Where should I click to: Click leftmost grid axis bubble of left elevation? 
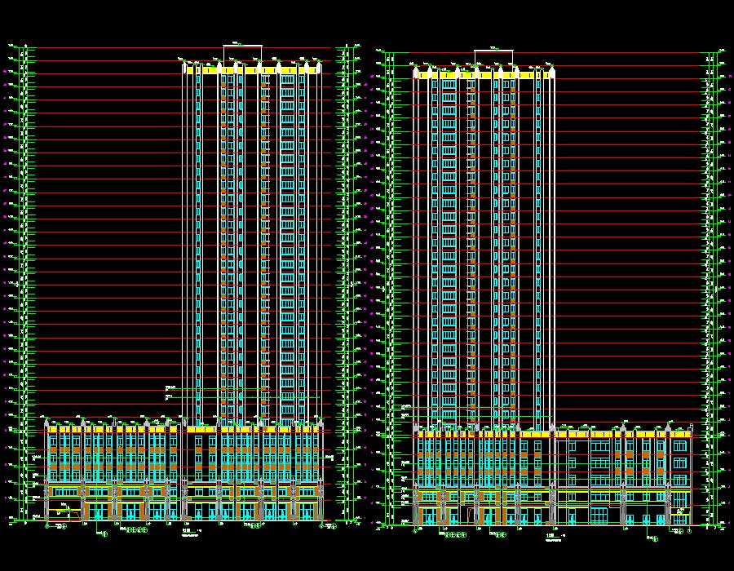coord(46,527)
